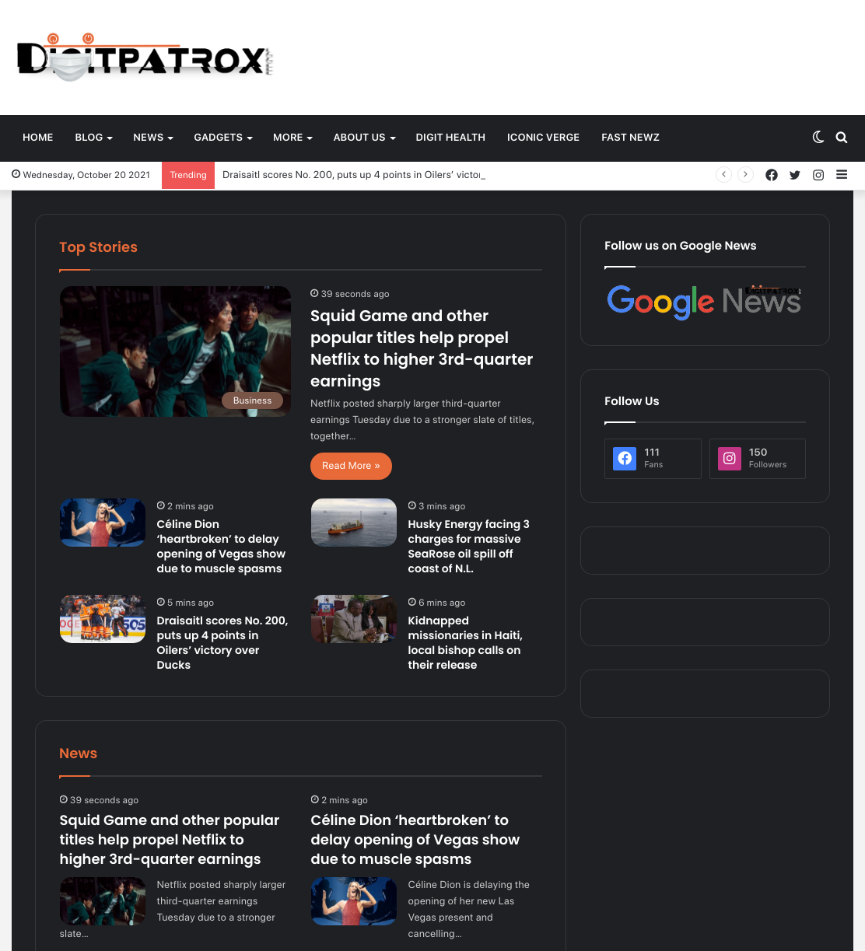This screenshot has width=865, height=951.
Task: Open News section Céline Dion thumbnail
Action: pyautogui.click(x=354, y=901)
